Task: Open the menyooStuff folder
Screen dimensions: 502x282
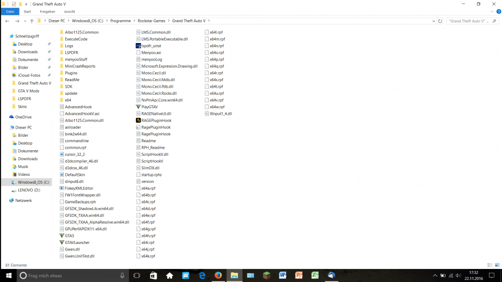Action: (73, 60)
